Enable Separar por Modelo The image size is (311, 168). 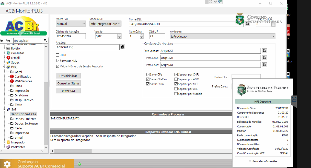coord(176,94)
